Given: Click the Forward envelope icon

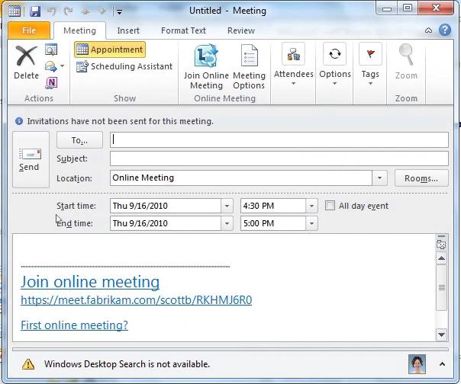Looking at the screenshot, I should (51, 66).
